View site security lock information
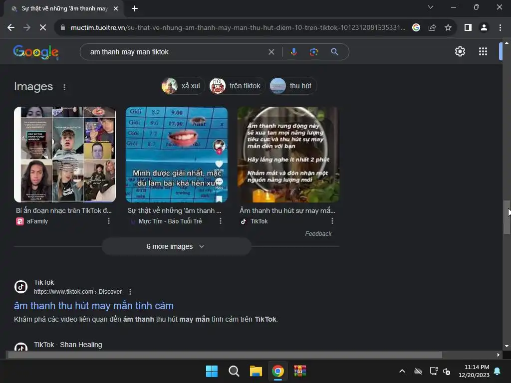 (x=63, y=28)
